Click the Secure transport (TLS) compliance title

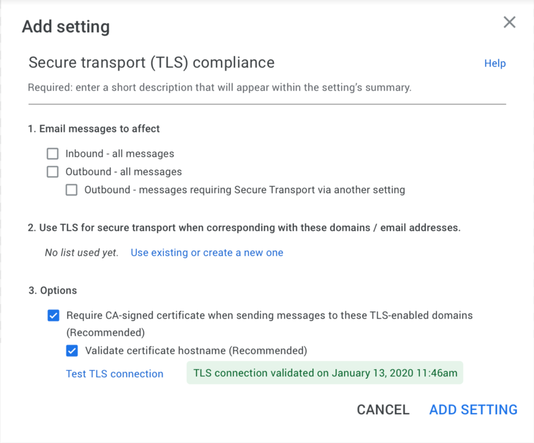tap(152, 63)
